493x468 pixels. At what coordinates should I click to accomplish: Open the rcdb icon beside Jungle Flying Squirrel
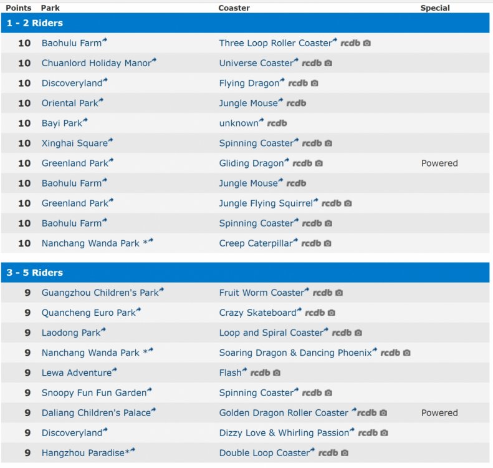(331, 203)
